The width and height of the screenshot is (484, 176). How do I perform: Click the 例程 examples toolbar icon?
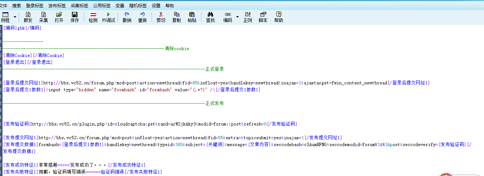(x=5, y=17)
